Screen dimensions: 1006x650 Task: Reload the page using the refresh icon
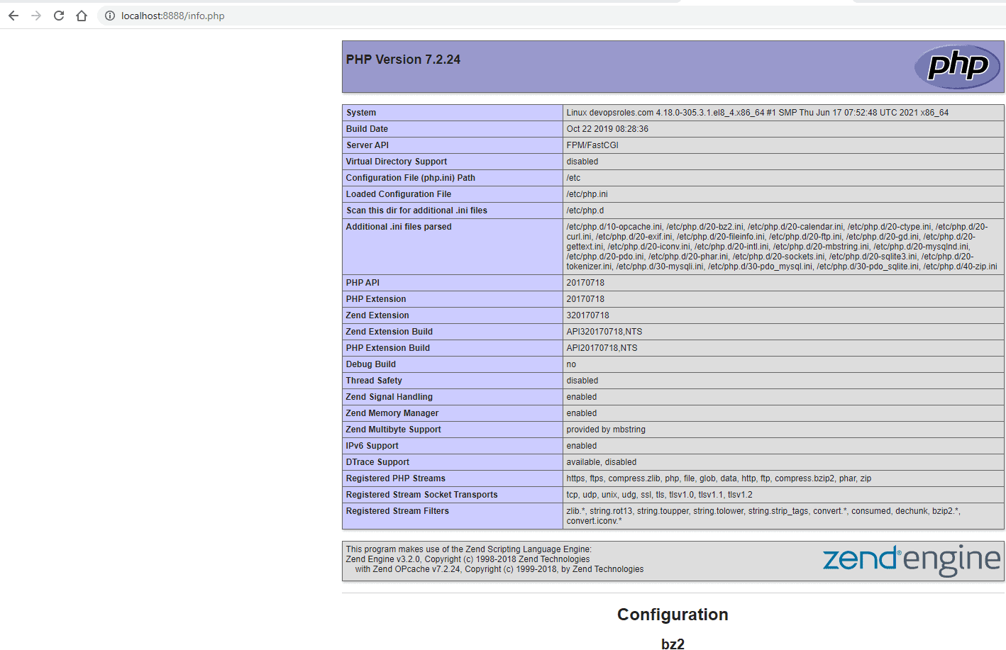click(x=58, y=15)
